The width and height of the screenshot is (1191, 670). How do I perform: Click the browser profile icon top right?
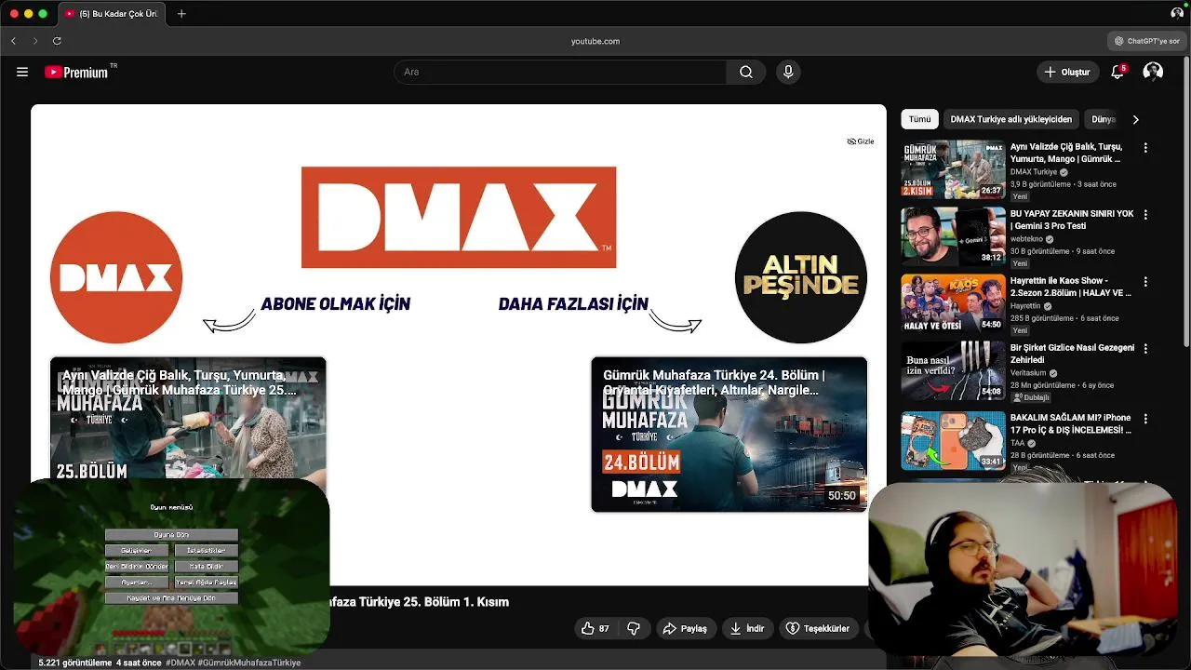(1177, 14)
